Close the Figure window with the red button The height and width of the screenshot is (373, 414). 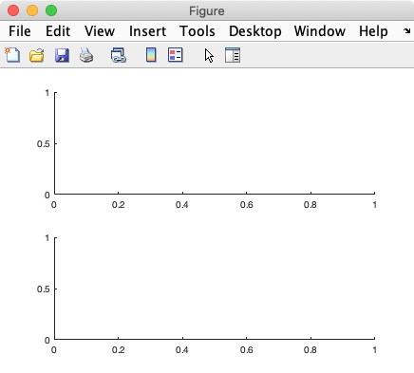point(13,10)
